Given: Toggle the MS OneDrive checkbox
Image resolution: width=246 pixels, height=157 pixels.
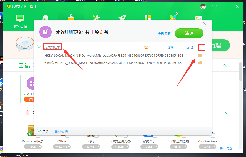Looking at the screenshot, I should pyautogui.click(x=213, y=135).
